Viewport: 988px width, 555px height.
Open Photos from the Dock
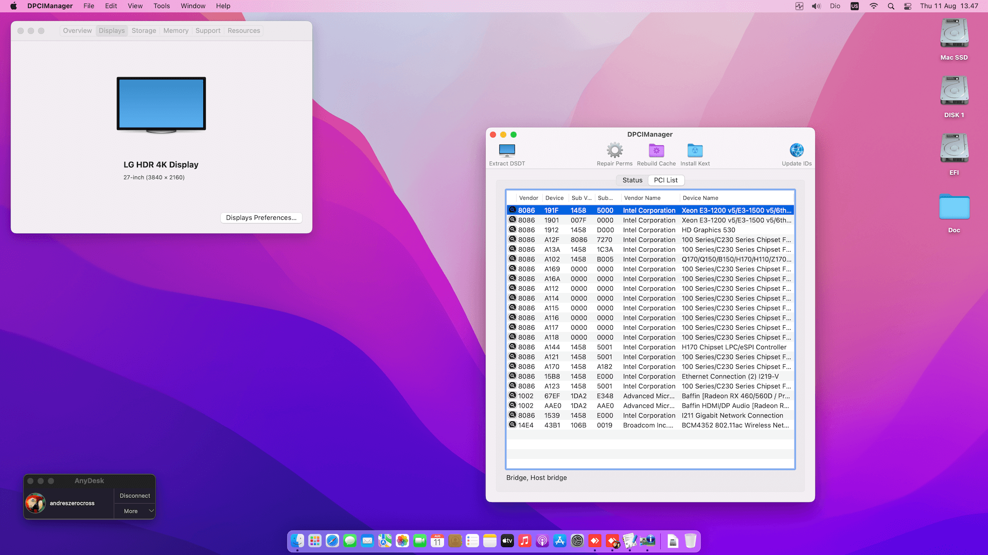(x=402, y=541)
